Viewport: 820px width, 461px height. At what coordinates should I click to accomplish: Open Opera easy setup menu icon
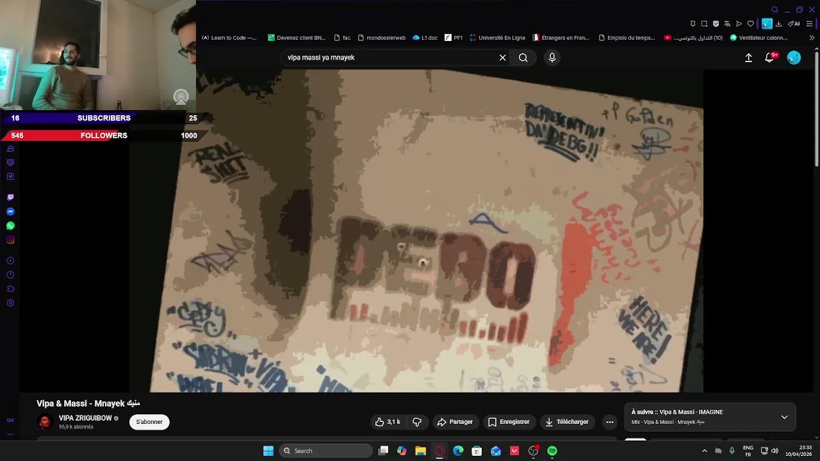[x=809, y=24]
